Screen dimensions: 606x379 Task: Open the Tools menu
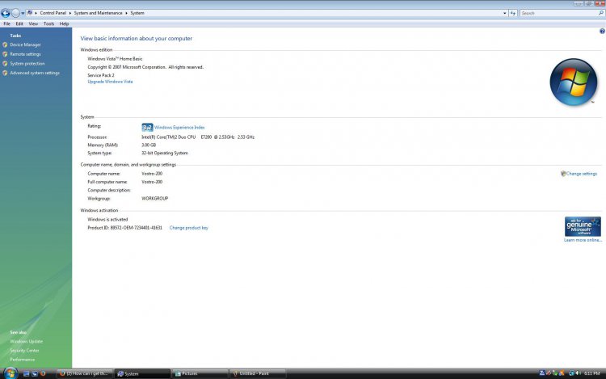(x=48, y=23)
